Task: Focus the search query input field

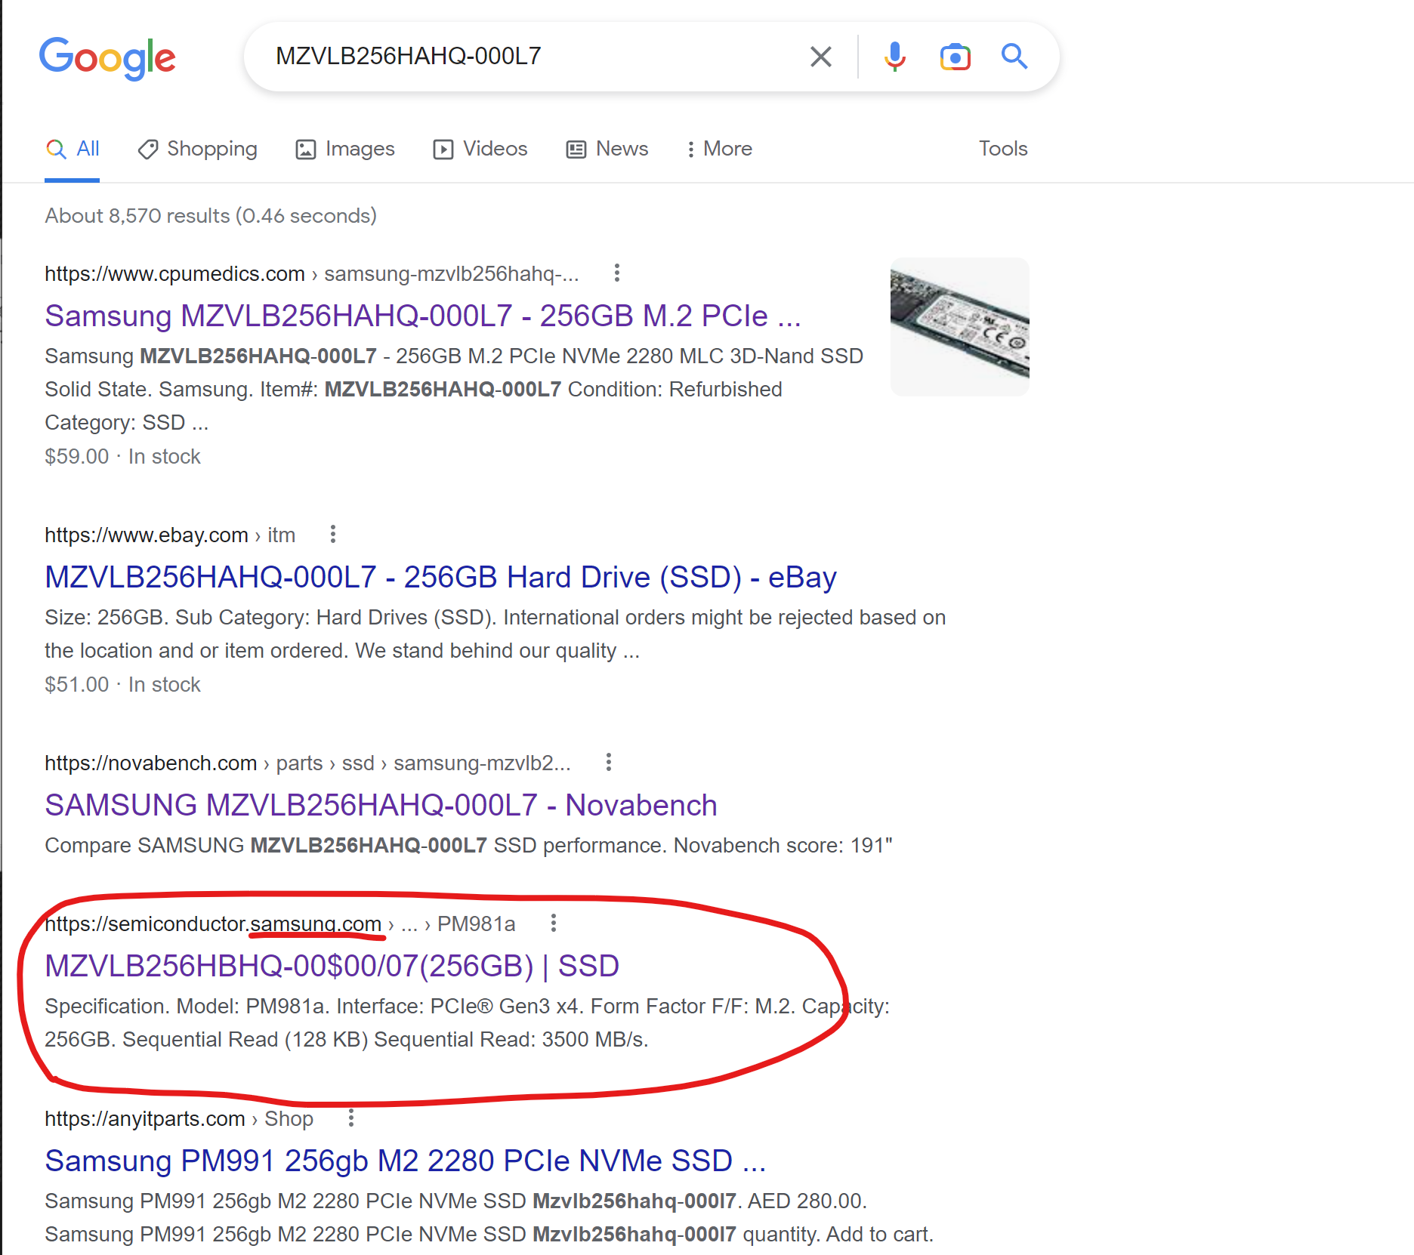Action: pyautogui.click(x=529, y=57)
